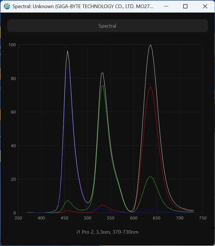Click the green curve peak near 532nm

click(x=102, y=85)
